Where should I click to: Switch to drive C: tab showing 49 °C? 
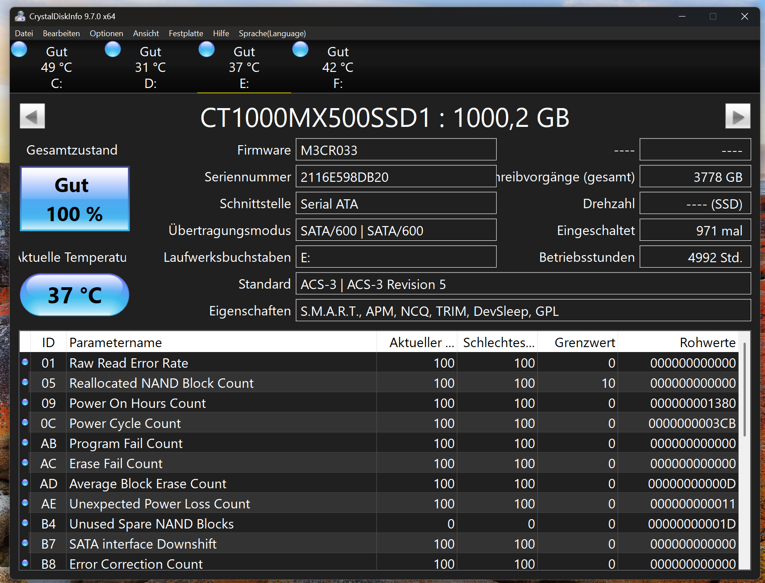tap(57, 67)
